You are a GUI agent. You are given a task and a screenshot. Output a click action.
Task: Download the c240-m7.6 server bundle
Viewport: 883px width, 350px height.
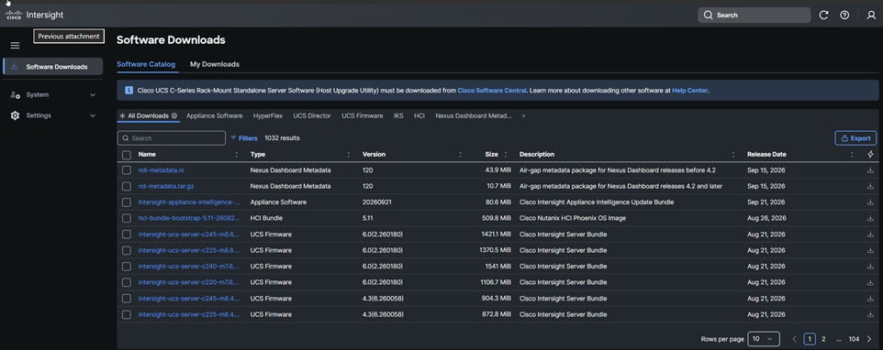[x=871, y=267]
